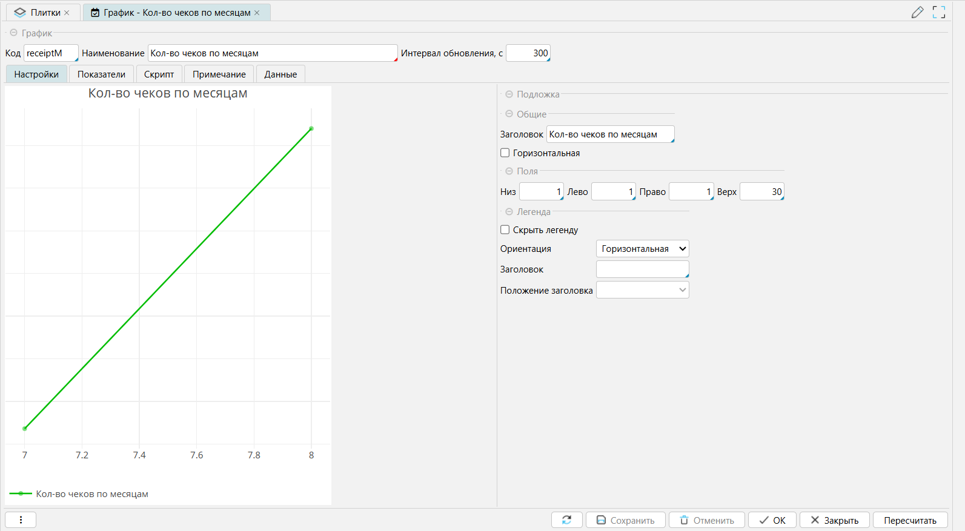Collapse the Подложка section icon

[509, 94]
